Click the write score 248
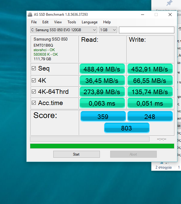Image resolution: width=181 pixels, height=204 pixels. [x=150, y=117]
